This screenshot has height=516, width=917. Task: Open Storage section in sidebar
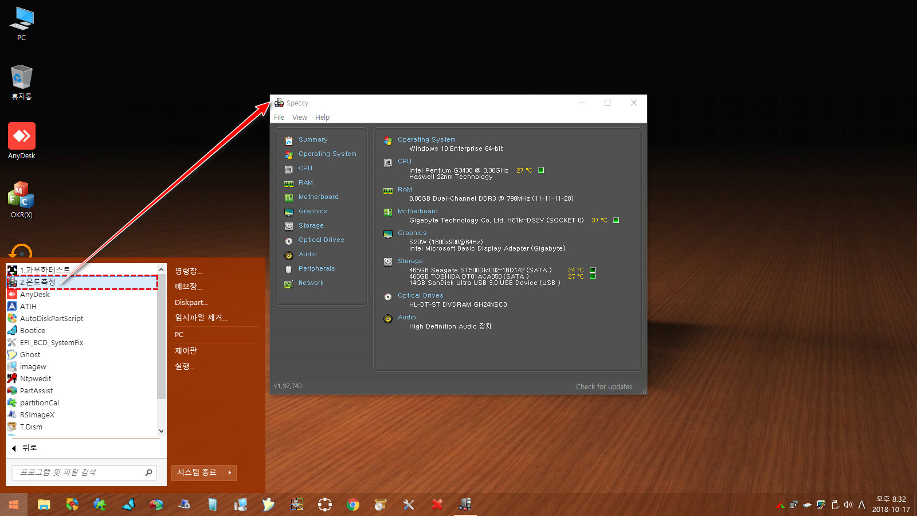tap(311, 225)
